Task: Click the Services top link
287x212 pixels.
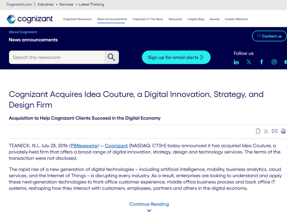Action: tap(66, 4)
